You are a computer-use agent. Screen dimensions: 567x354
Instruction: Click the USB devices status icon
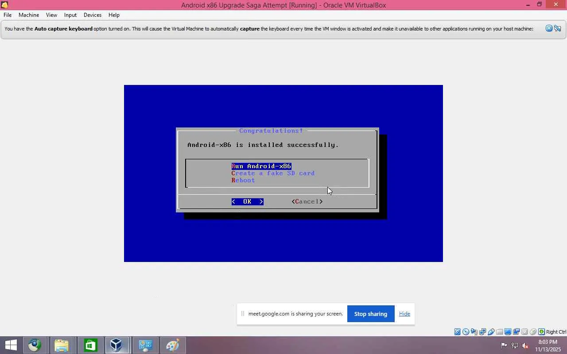491,332
